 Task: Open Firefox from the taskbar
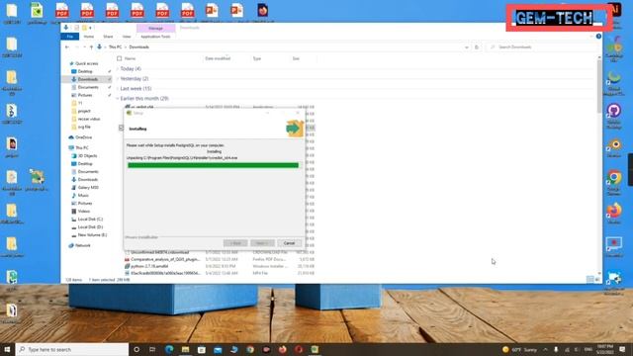pyautogui.click(x=282, y=349)
